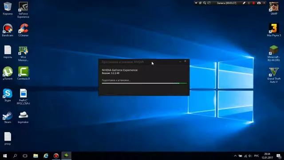284x160 pixels.
Task: Open the network tray icon
Action: [x=245, y=156]
